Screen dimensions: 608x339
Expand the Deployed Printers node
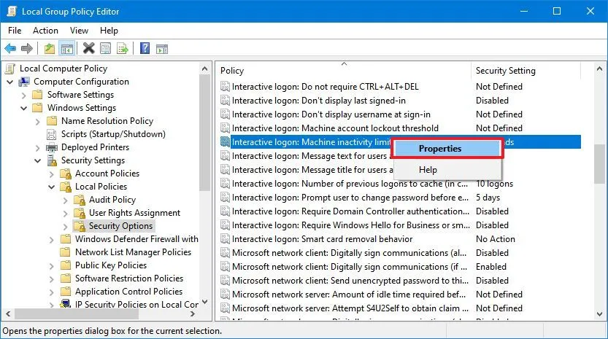(38, 148)
